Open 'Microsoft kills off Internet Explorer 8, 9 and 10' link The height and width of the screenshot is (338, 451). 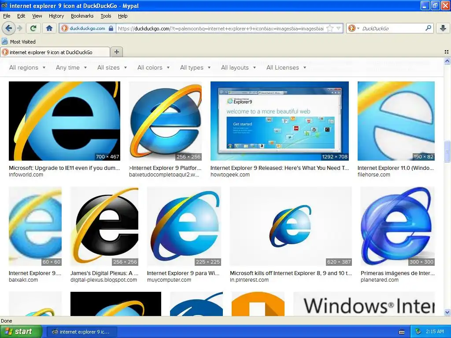click(291, 273)
